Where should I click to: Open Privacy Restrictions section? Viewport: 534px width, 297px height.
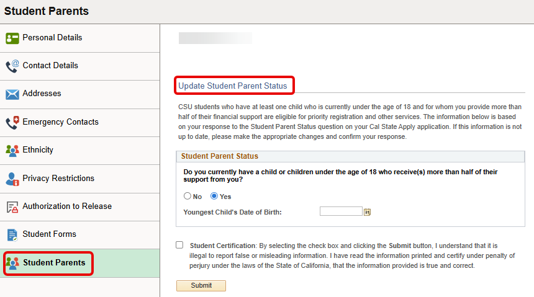point(79,179)
